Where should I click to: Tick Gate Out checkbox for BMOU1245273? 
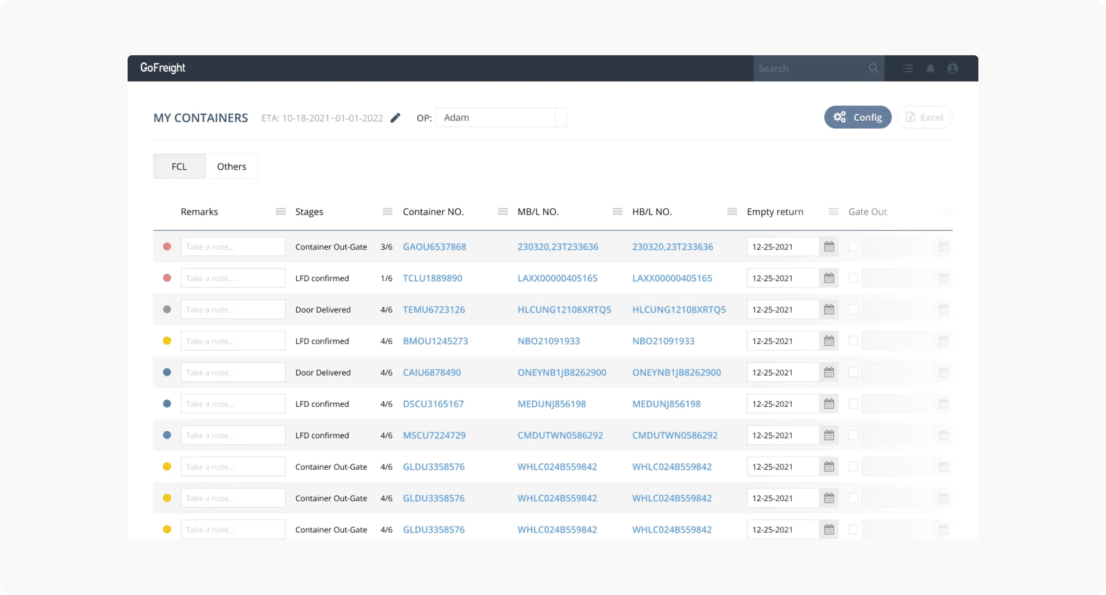853,340
